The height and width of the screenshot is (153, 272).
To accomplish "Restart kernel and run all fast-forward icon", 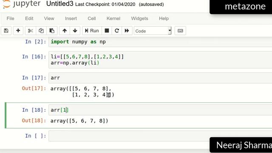I will pos(127,31).
